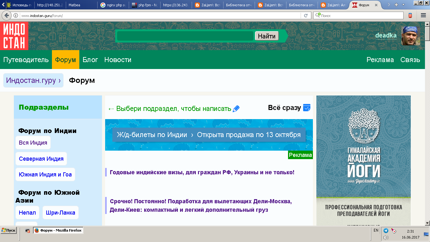Click the site search input field

(185, 36)
